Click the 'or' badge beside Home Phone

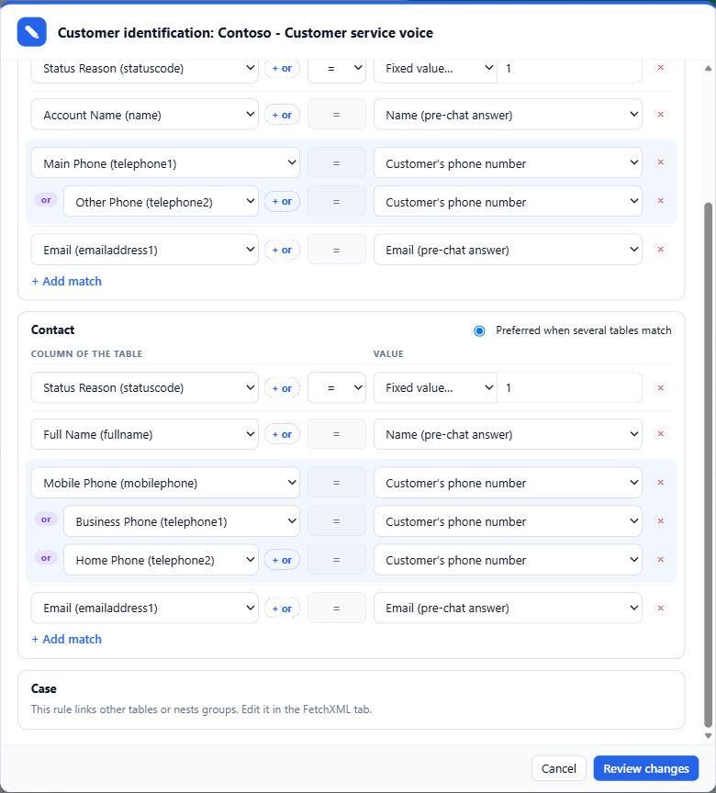point(46,558)
